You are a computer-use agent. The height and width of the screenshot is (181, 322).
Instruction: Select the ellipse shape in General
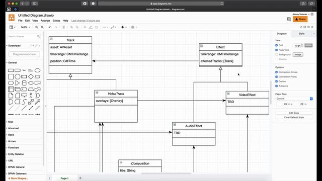point(37,70)
